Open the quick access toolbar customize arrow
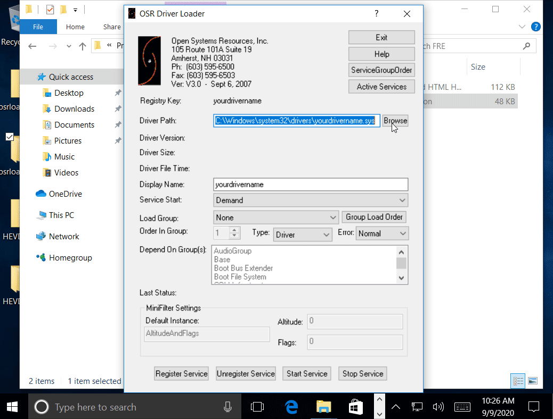The image size is (553, 419). 75,10
